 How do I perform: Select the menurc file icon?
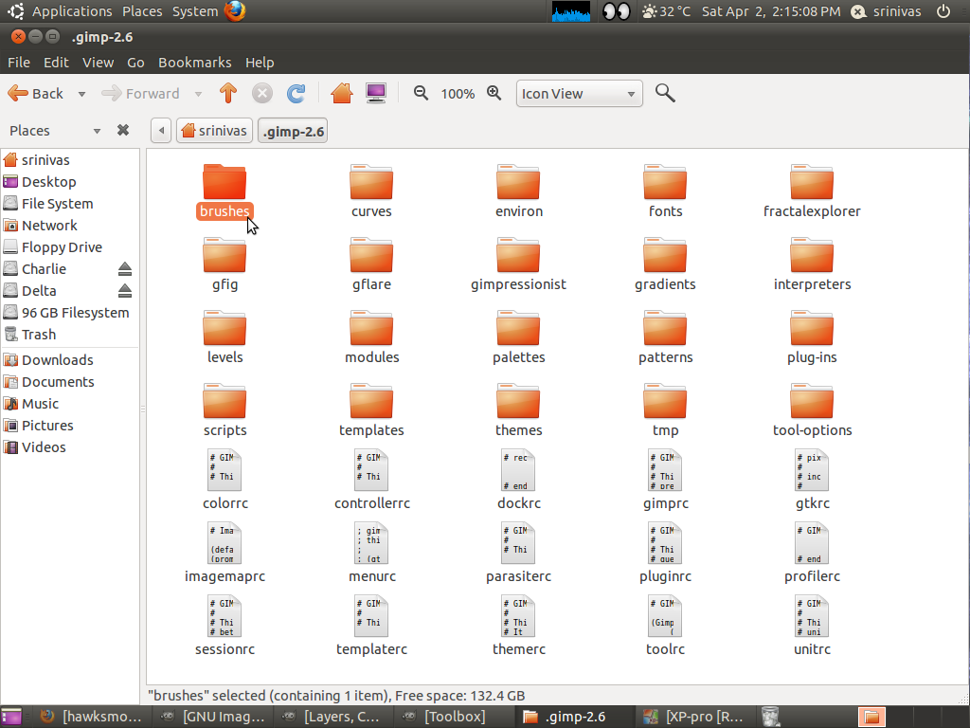click(371, 543)
